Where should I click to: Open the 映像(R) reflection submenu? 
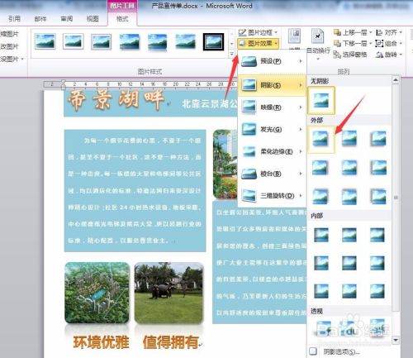tap(272, 107)
